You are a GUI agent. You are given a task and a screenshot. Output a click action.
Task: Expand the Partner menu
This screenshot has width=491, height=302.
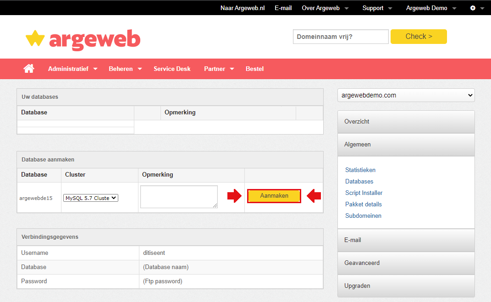(x=219, y=69)
